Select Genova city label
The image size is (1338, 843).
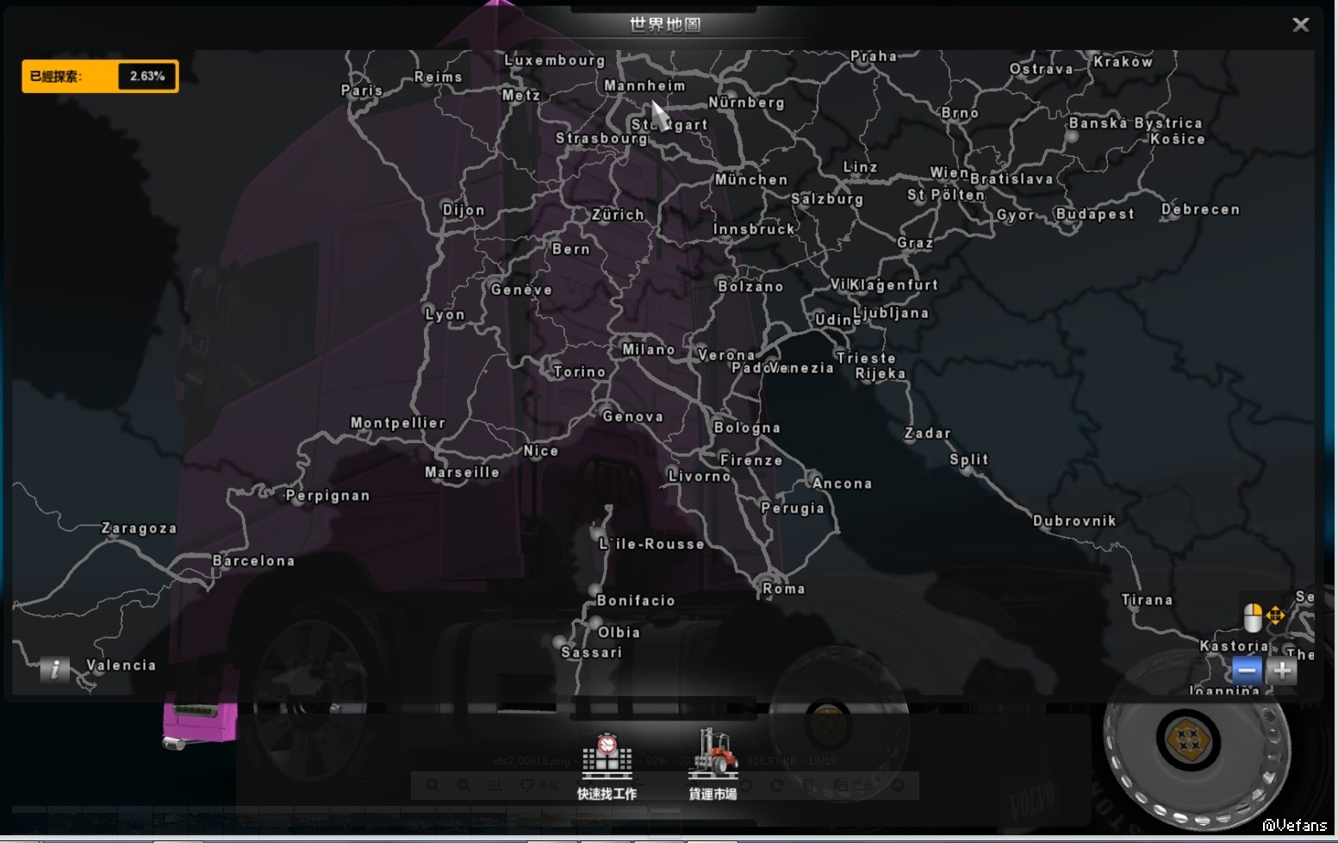[x=633, y=416]
